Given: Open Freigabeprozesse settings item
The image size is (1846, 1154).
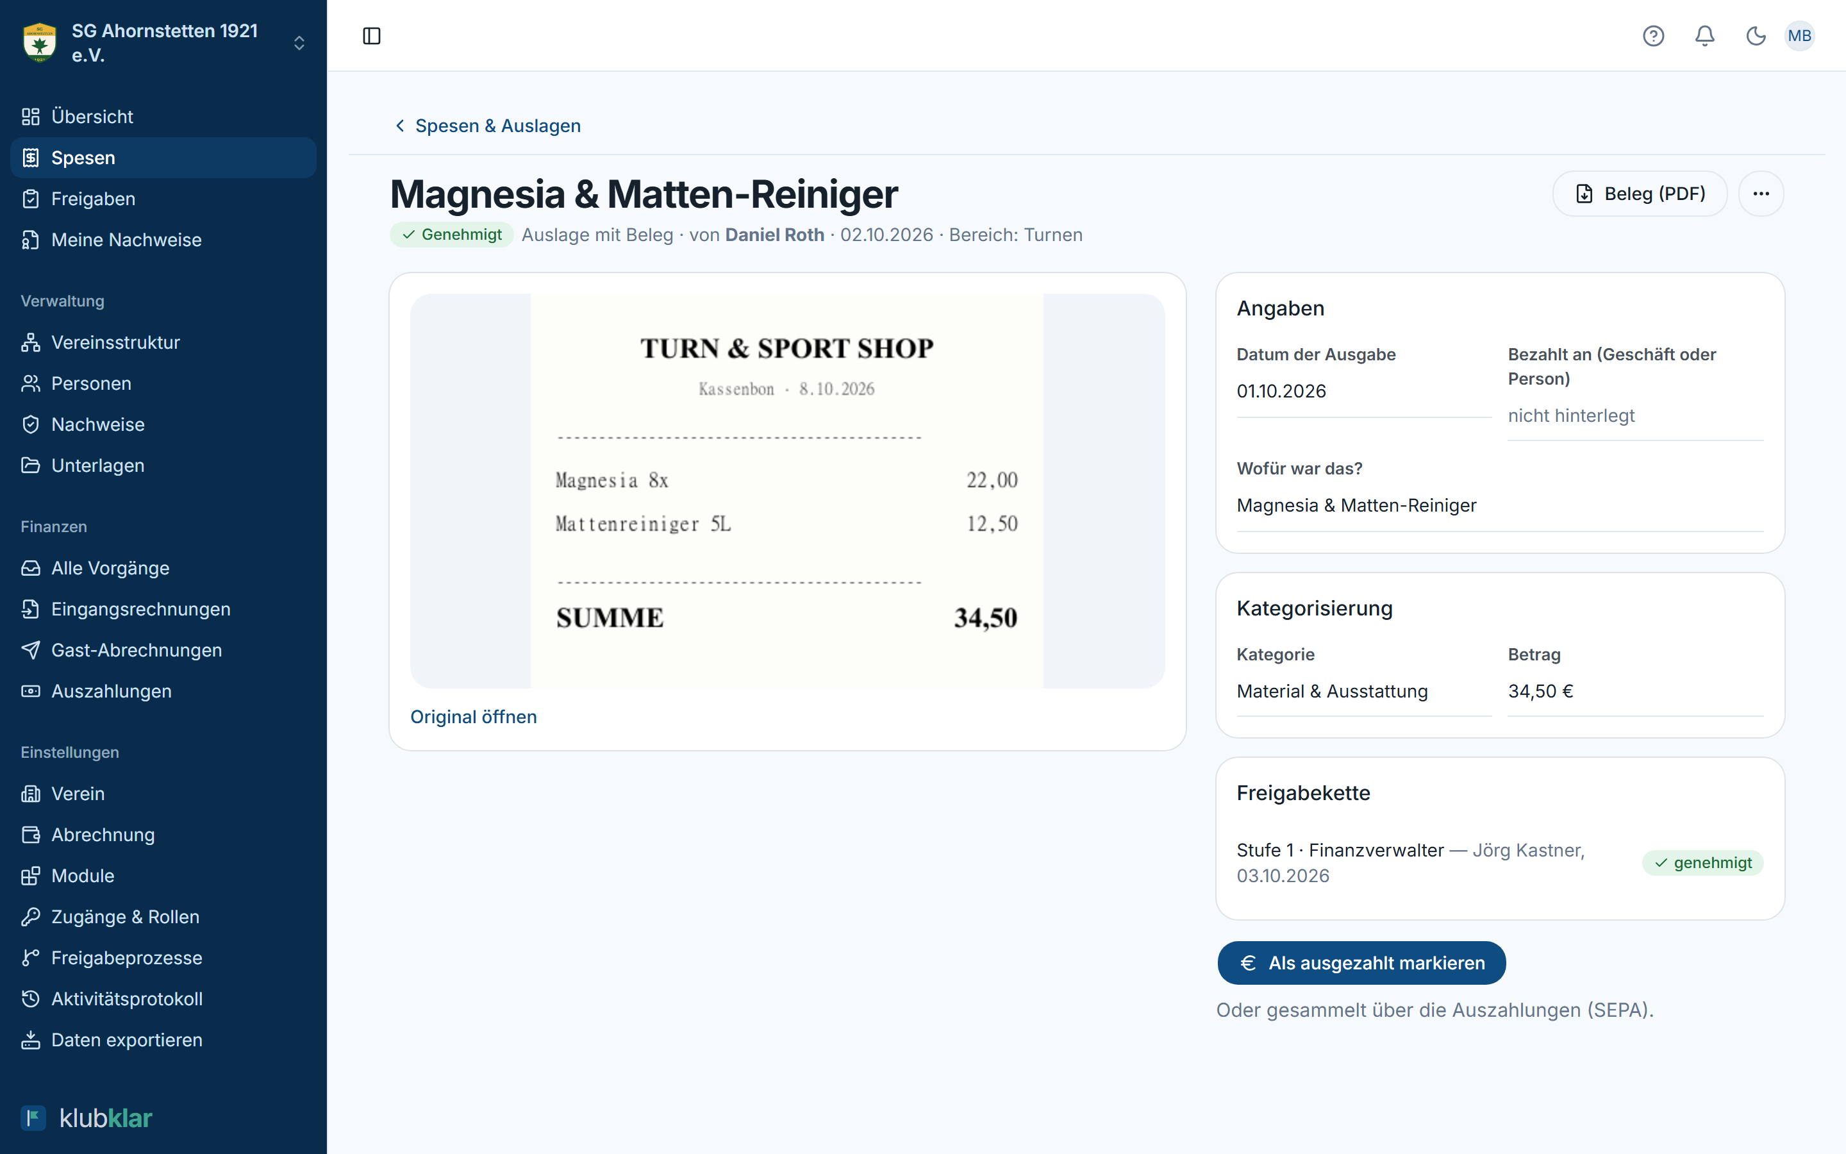Looking at the screenshot, I should pos(163,958).
